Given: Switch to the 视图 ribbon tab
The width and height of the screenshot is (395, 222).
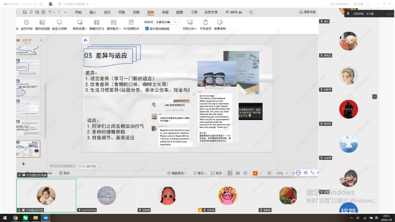Looking at the screenshot, I should coord(179,12).
